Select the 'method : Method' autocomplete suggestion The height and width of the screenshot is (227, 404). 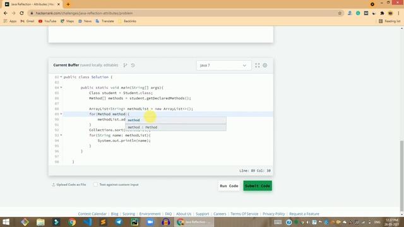tap(175, 127)
